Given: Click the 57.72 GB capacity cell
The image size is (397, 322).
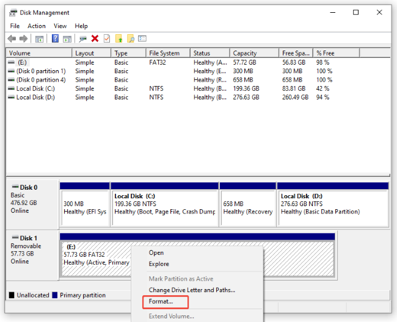Looking at the screenshot, I should 244,62.
